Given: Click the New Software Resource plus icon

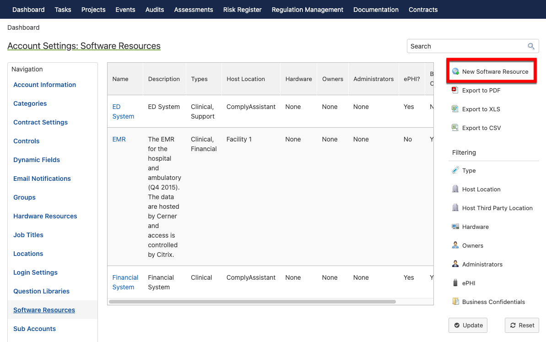Looking at the screenshot, I should [x=455, y=71].
